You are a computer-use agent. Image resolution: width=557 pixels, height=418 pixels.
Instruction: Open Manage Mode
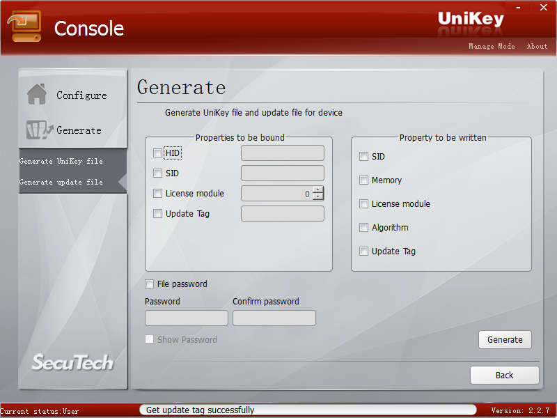tap(492, 46)
